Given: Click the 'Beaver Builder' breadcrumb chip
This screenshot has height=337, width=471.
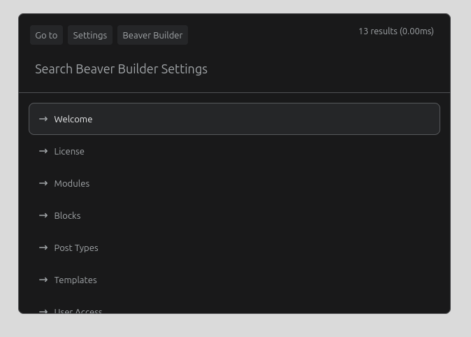Looking at the screenshot, I should coord(152,35).
